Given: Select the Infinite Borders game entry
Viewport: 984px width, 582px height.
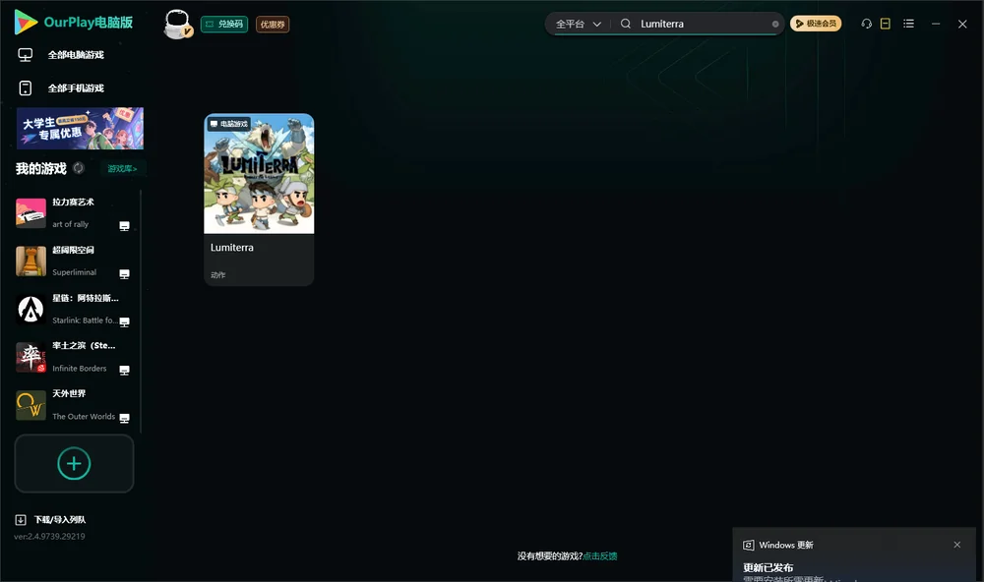Looking at the screenshot, I should click(74, 357).
